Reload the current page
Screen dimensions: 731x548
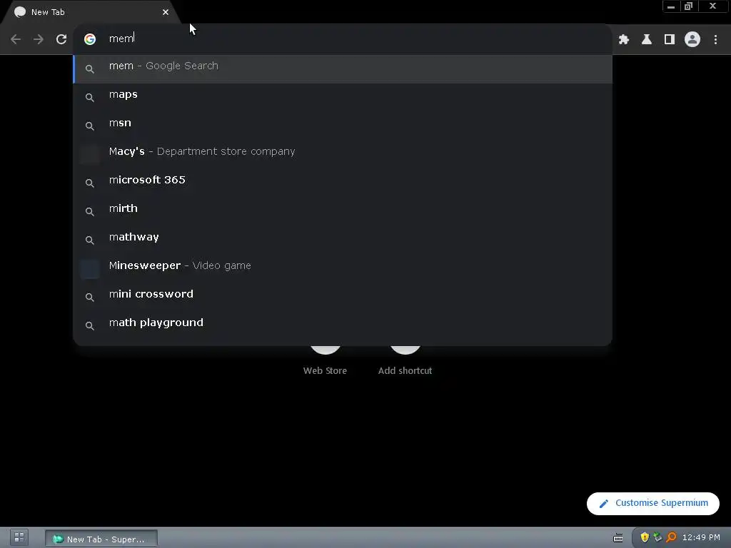point(61,39)
